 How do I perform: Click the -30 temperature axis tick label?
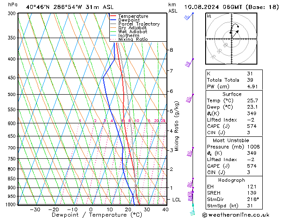click(x=35, y=209)
